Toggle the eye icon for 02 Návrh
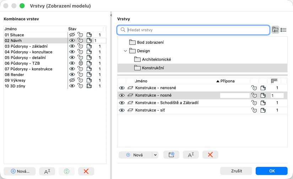The height and width of the screenshot is (179, 293). pyautogui.click(x=72, y=40)
